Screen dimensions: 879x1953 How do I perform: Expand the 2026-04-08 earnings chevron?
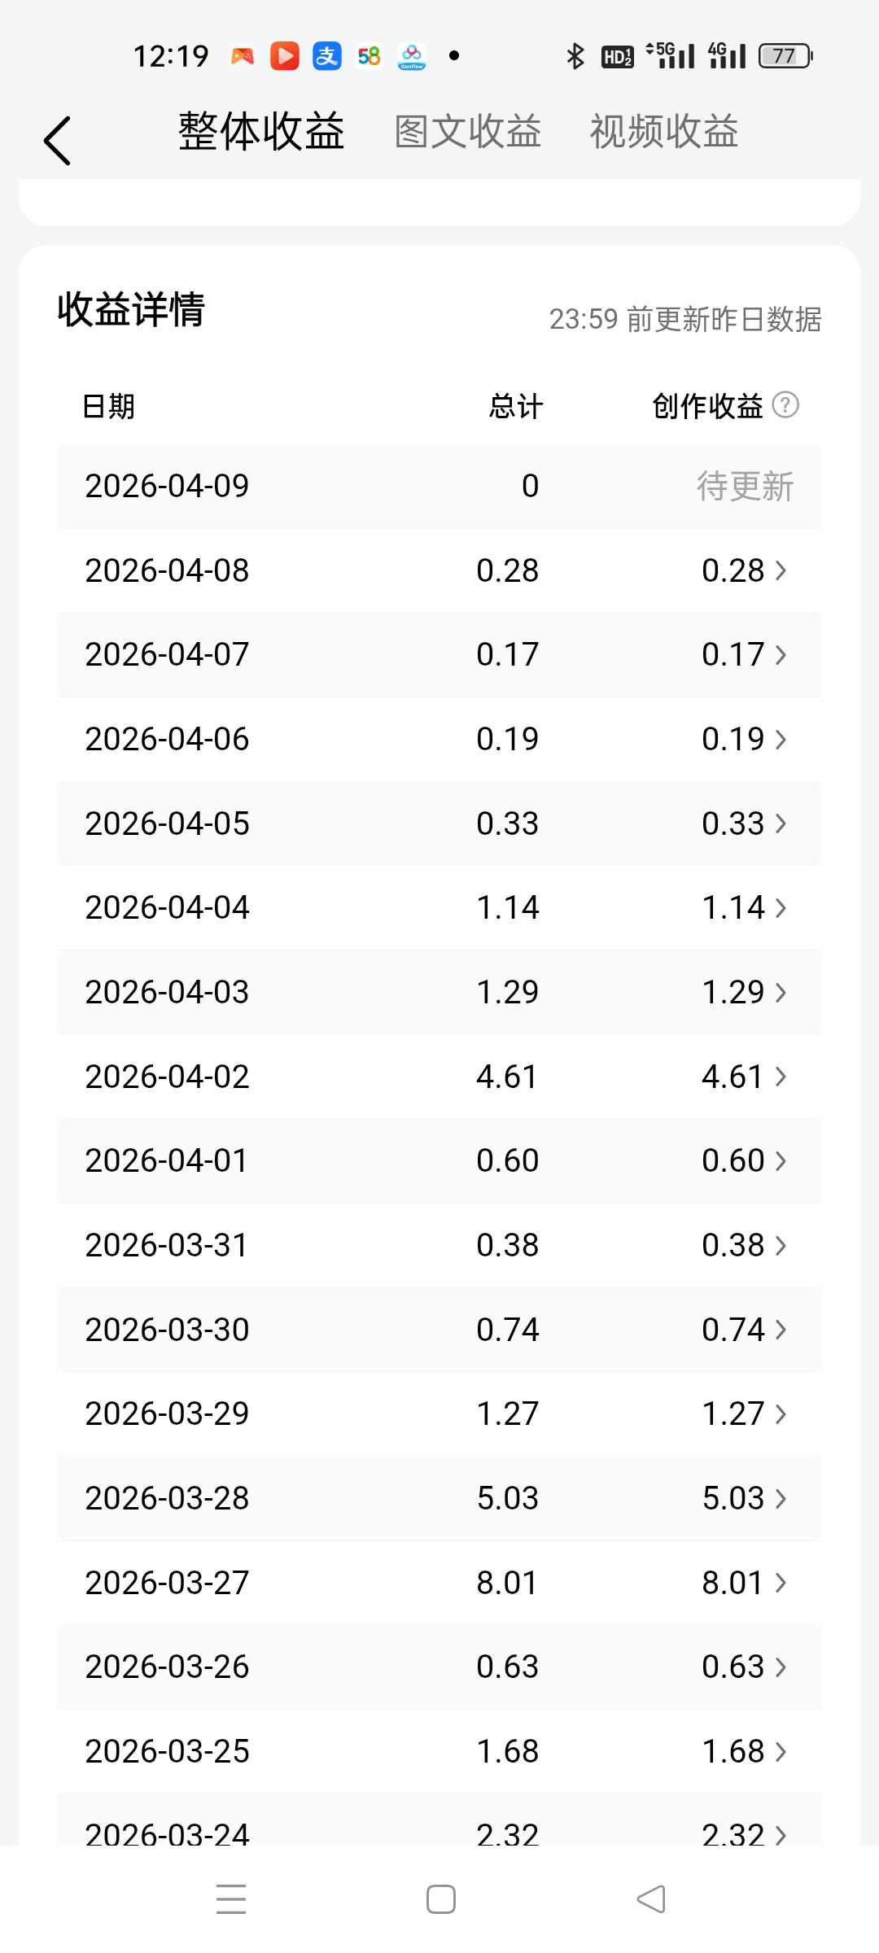pyautogui.click(x=781, y=570)
